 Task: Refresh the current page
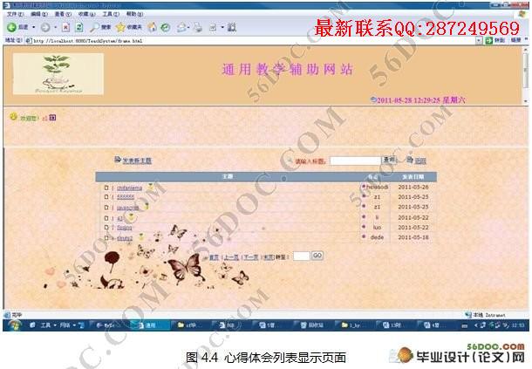[79, 28]
